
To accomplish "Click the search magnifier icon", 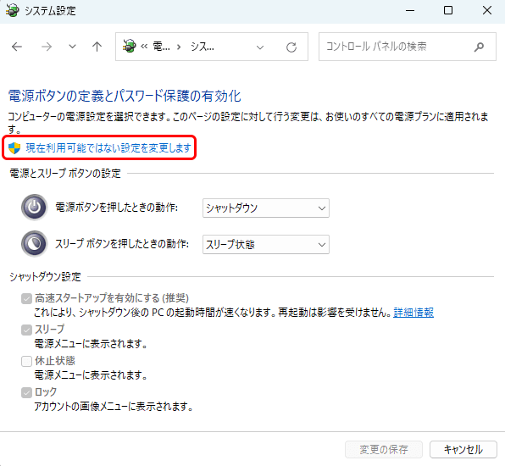I will tap(479, 47).
